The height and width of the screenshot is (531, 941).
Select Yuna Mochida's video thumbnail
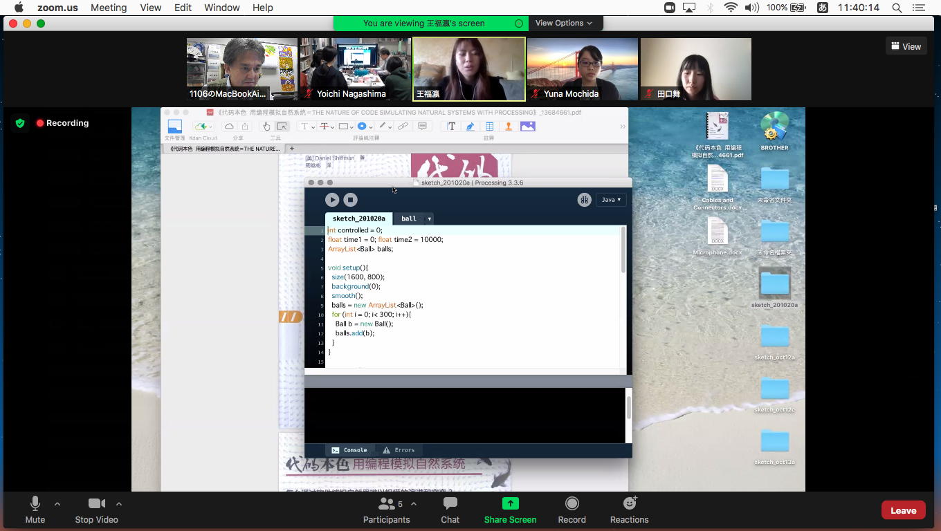pos(583,69)
